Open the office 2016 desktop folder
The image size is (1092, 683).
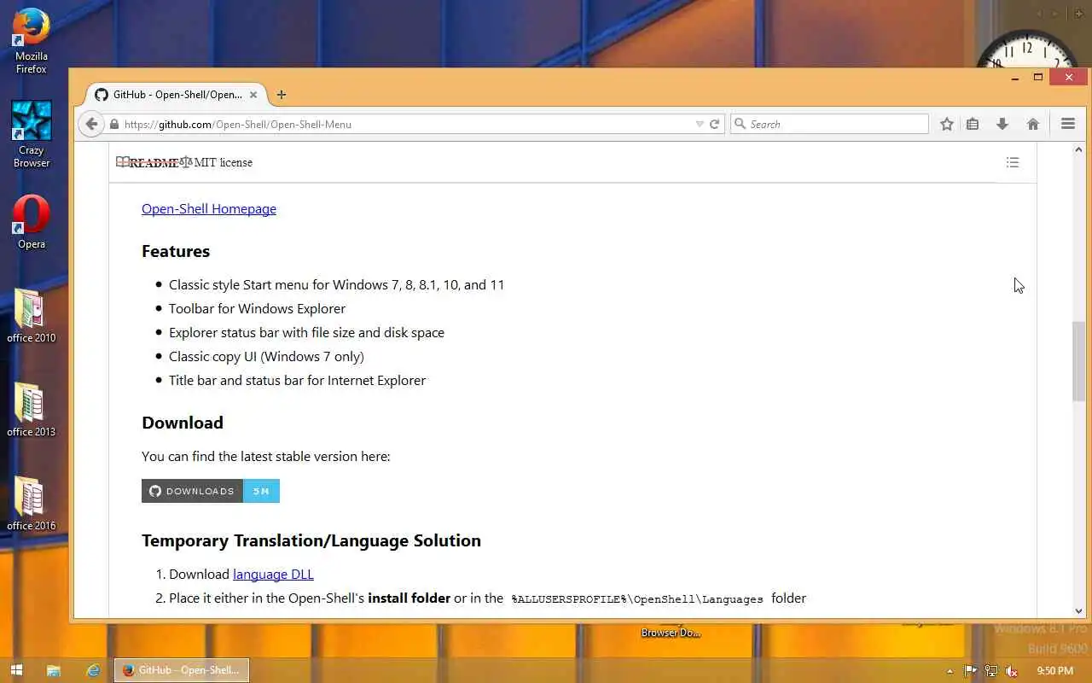(x=32, y=504)
